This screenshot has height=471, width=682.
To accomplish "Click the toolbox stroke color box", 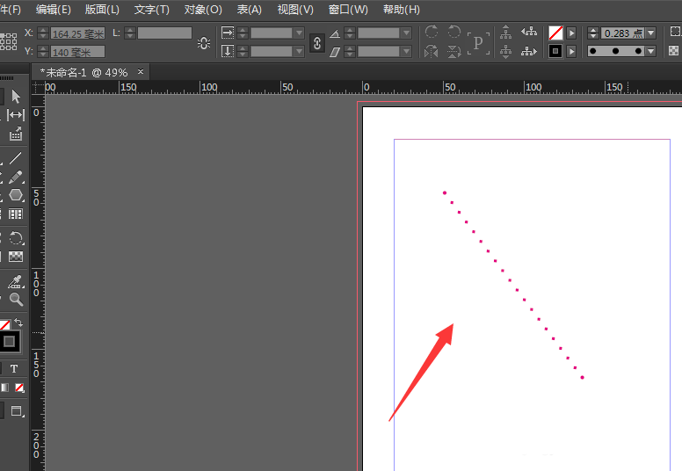I will coord(9,342).
